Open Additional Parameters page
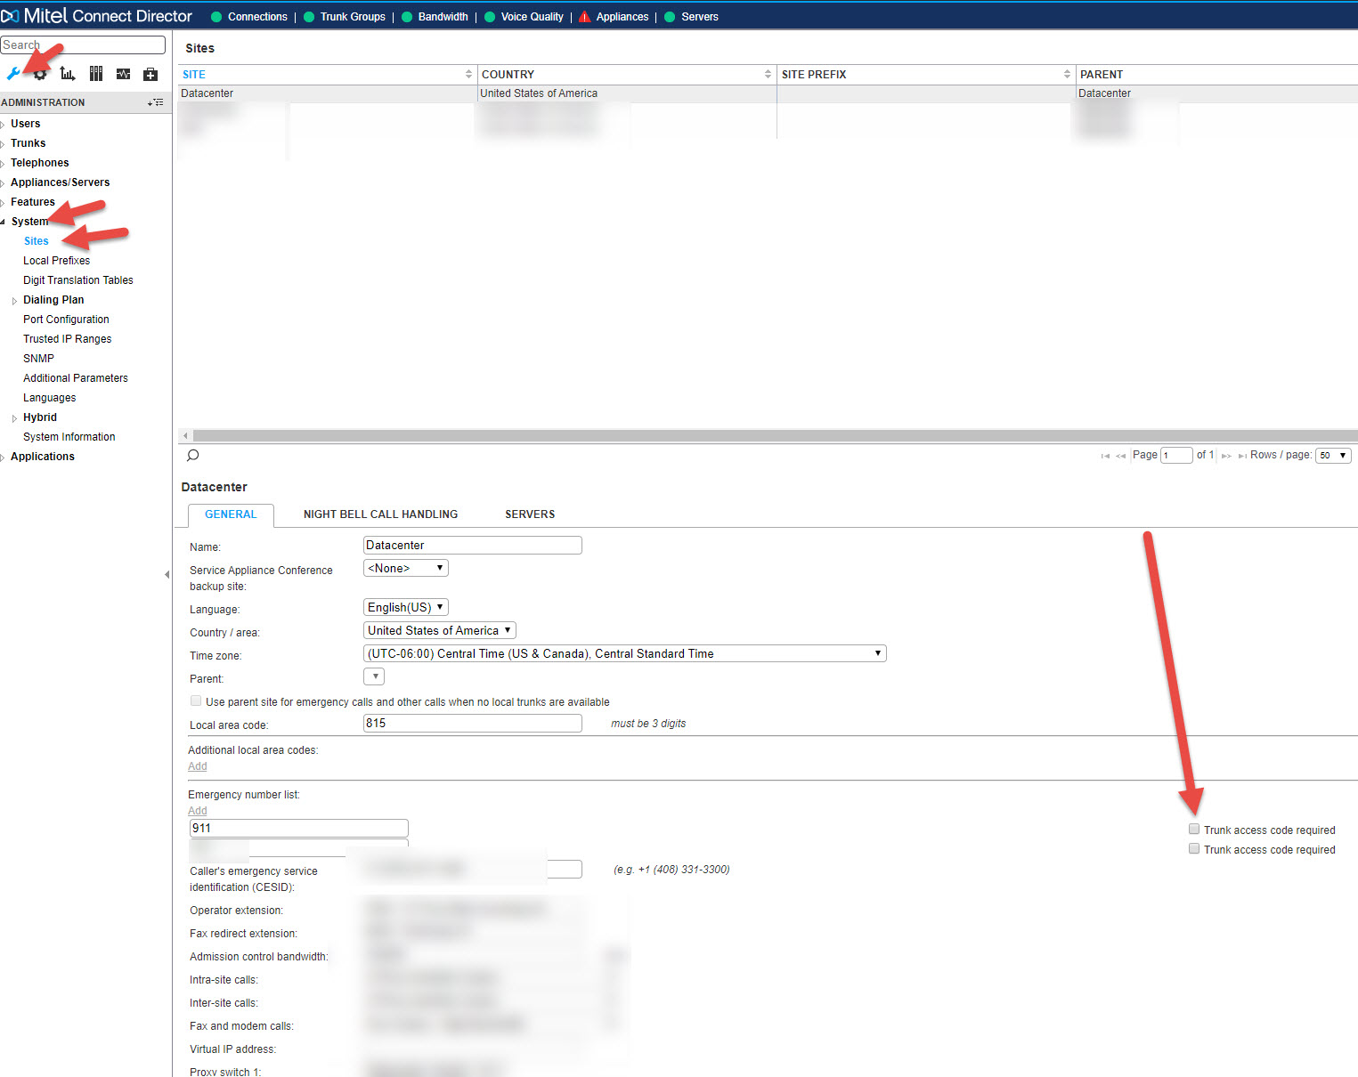 pyautogui.click(x=76, y=378)
